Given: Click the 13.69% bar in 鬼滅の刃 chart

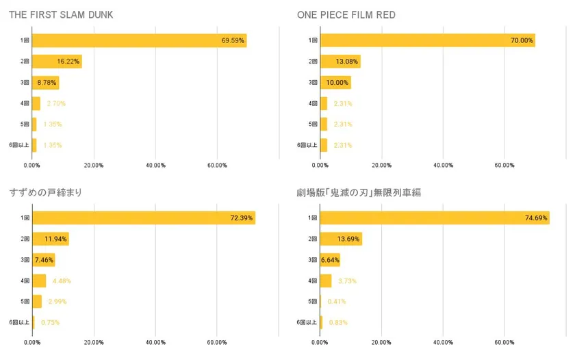Looking at the screenshot, I should click(x=342, y=239).
